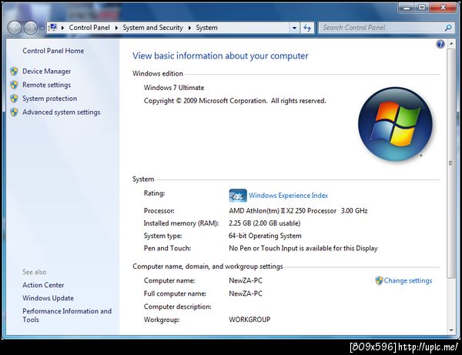This screenshot has height=355, width=462.
Task: Open Advanced system settings link
Action: [x=62, y=112]
